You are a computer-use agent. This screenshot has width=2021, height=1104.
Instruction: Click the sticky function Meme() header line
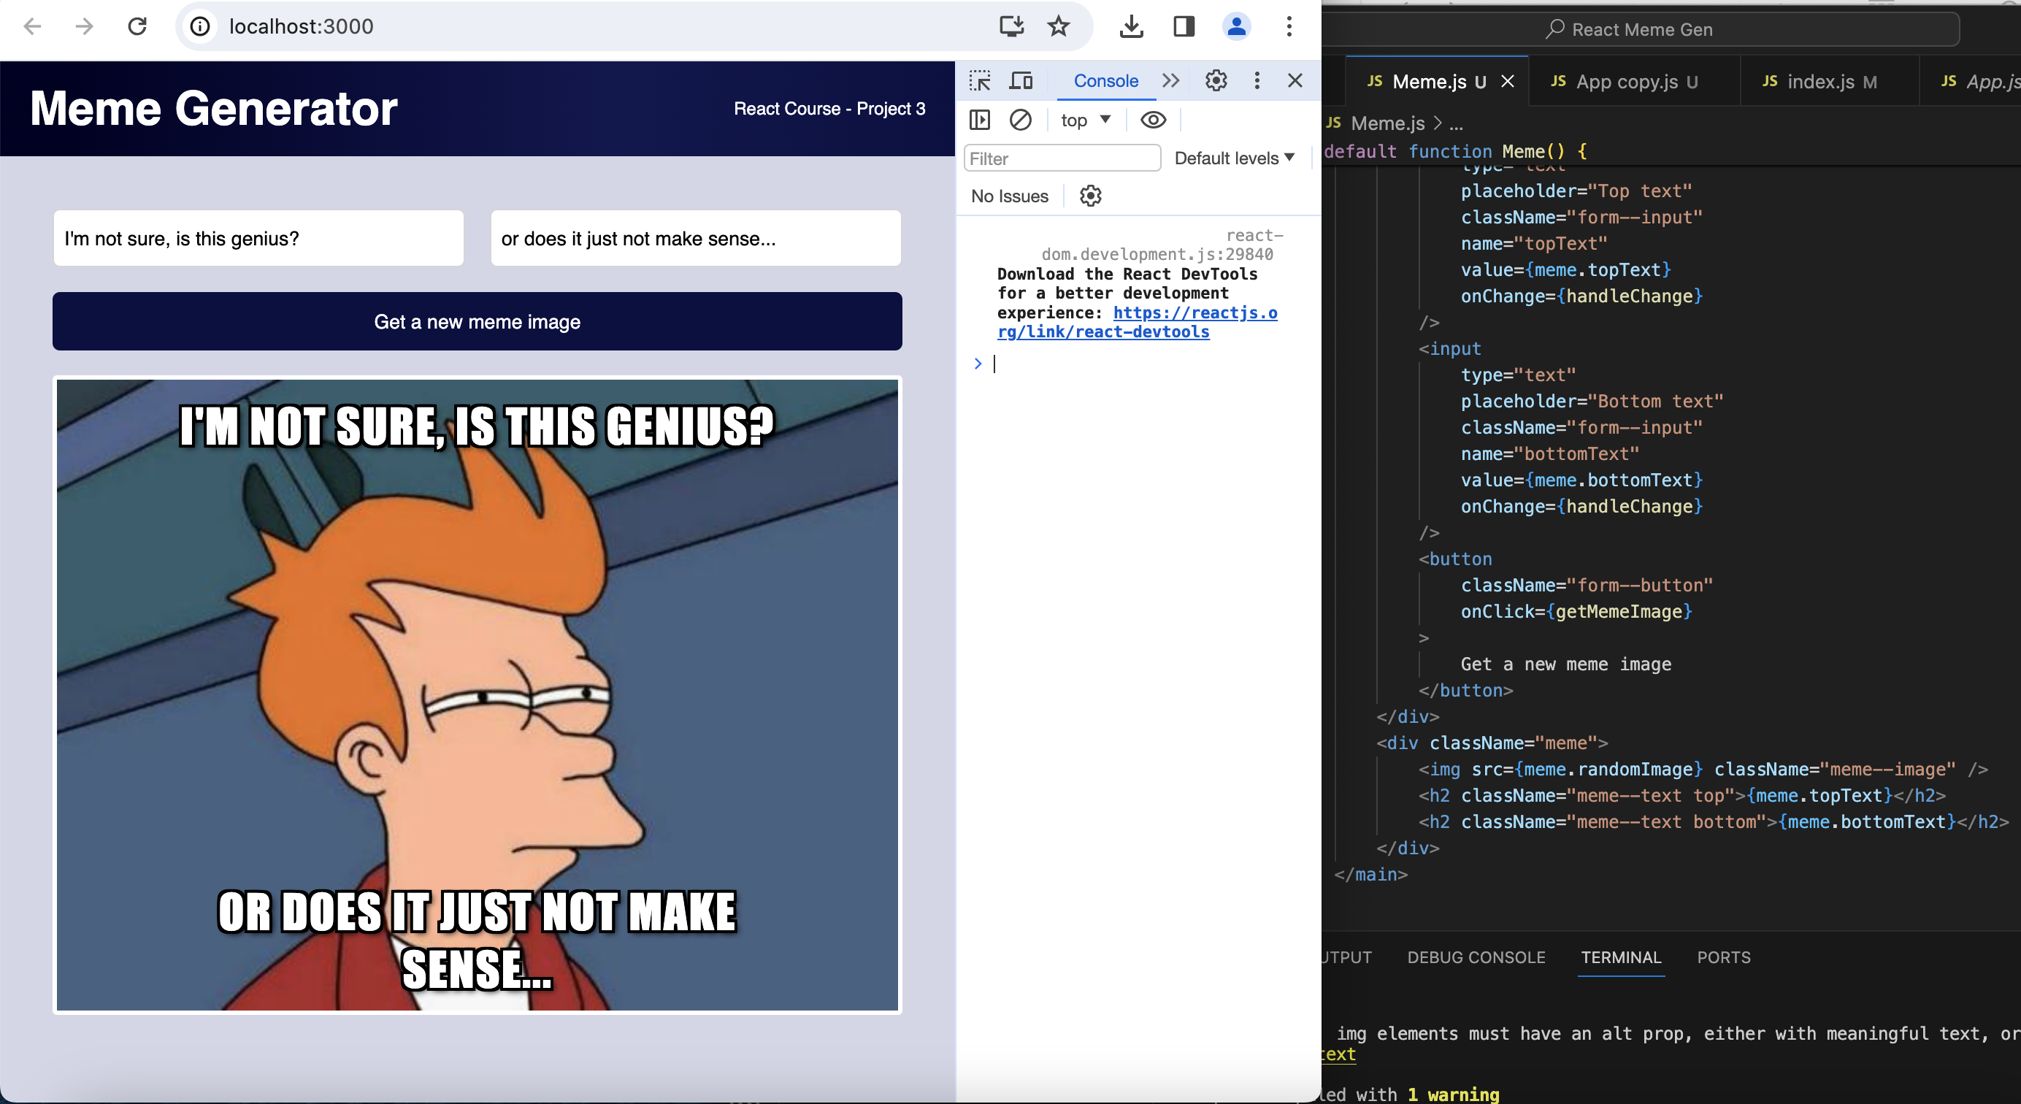1455,151
